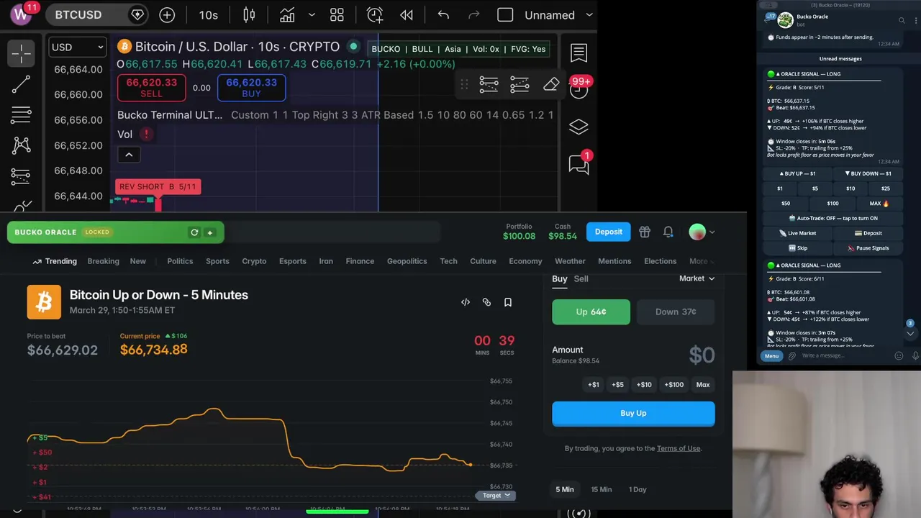Open the Market order type dropdown
The width and height of the screenshot is (921, 518).
pos(697,278)
